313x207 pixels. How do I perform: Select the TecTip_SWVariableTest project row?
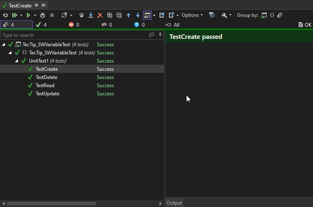point(82,45)
